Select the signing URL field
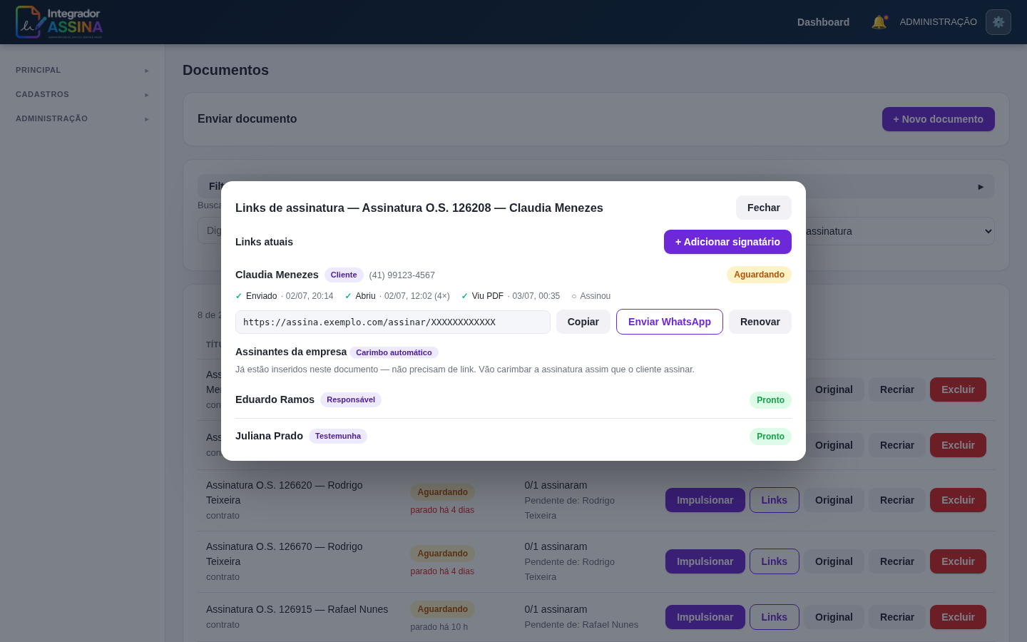This screenshot has width=1027, height=642. (x=393, y=322)
